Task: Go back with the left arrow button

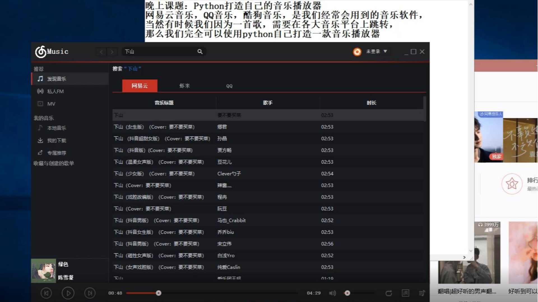Action: (101, 52)
